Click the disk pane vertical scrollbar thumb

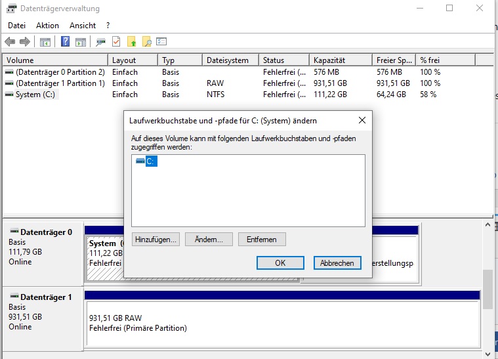coord(488,289)
